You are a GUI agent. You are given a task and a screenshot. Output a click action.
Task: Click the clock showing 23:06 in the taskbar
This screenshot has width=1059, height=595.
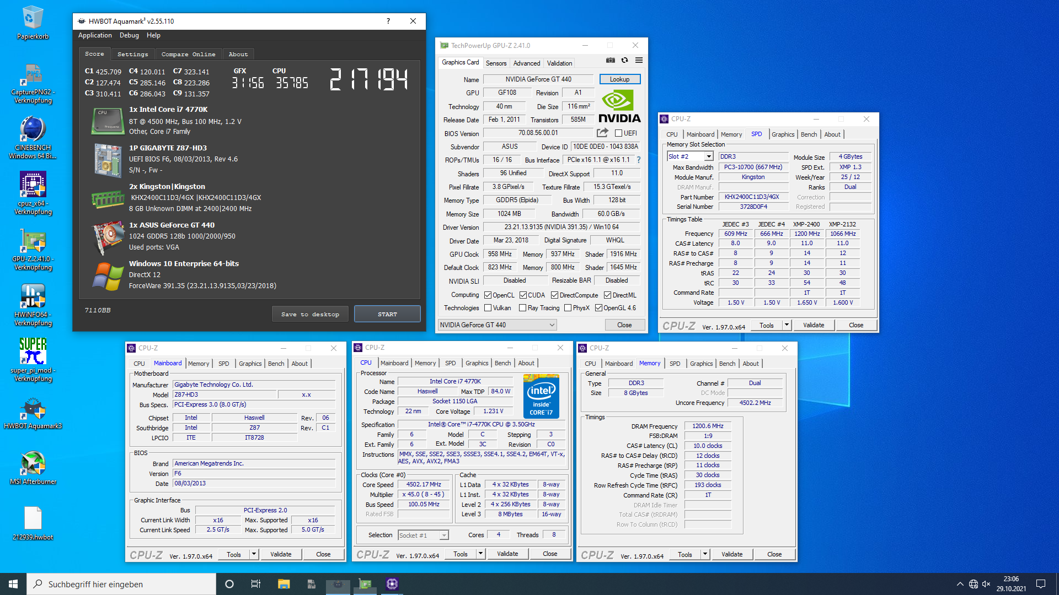tap(1011, 584)
